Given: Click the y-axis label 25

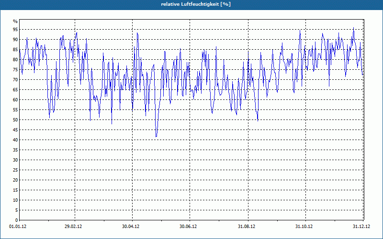Looking at the screenshot, I should pos(15,170).
